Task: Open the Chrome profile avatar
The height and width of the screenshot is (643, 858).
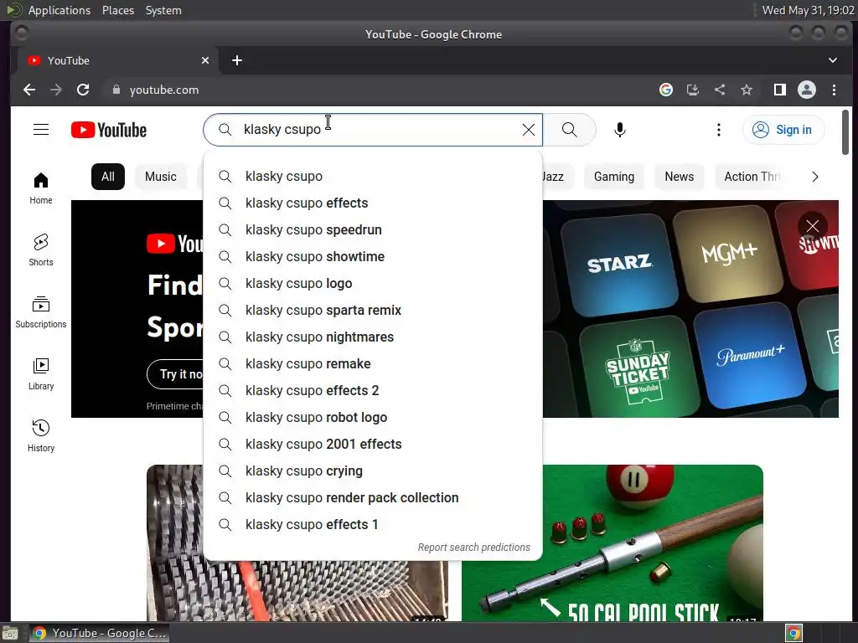Action: click(x=807, y=90)
